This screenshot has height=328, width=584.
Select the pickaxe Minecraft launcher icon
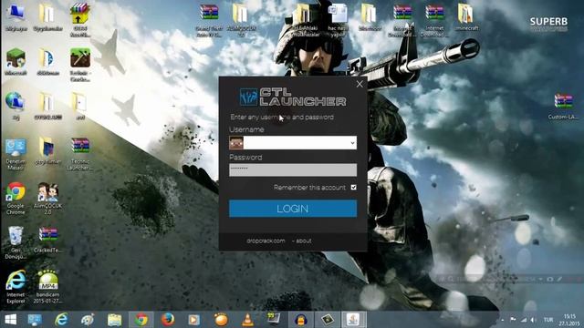80,65
